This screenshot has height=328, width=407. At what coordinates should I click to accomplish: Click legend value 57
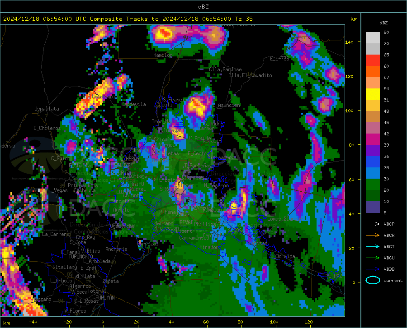tap(386, 78)
